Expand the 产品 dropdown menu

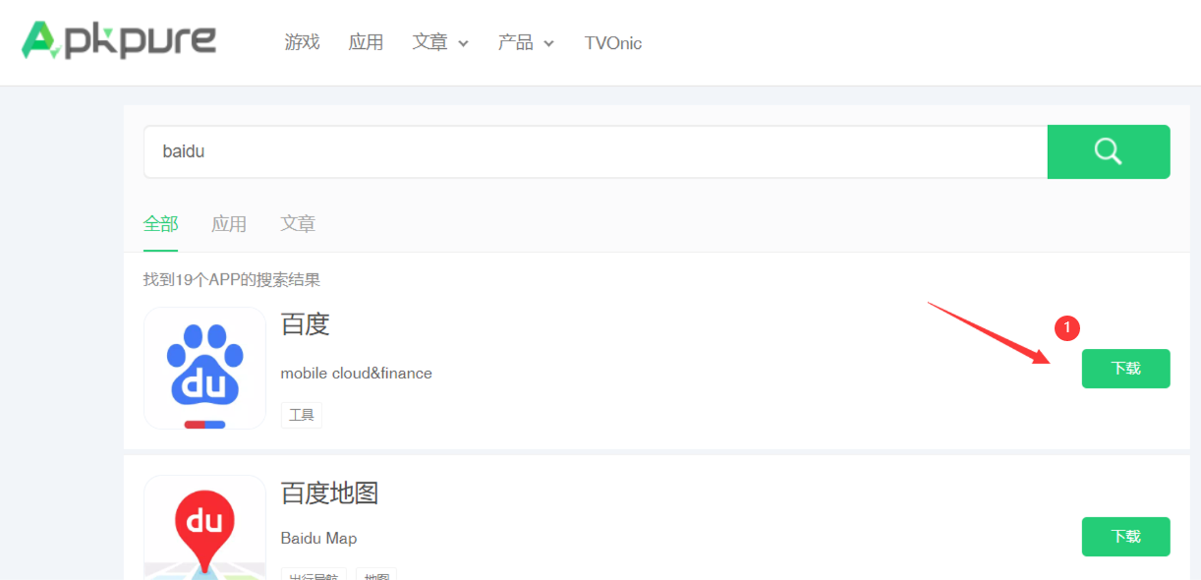(x=526, y=42)
